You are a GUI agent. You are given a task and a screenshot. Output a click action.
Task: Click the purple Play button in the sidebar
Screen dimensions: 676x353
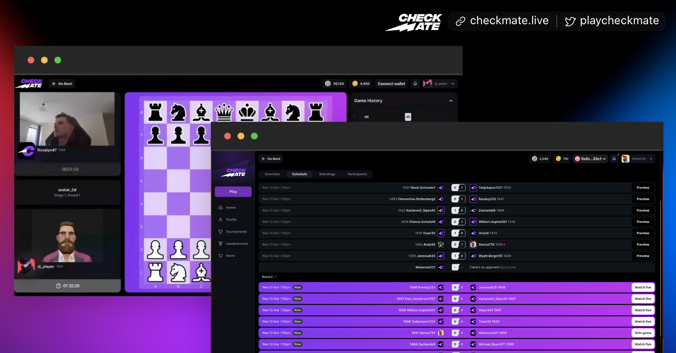click(233, 192)
